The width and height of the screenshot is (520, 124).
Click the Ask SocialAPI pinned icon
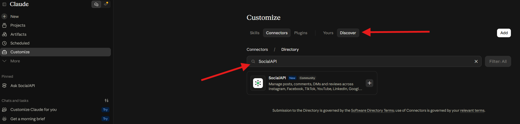pyautogui.click(x=4, y=86)
